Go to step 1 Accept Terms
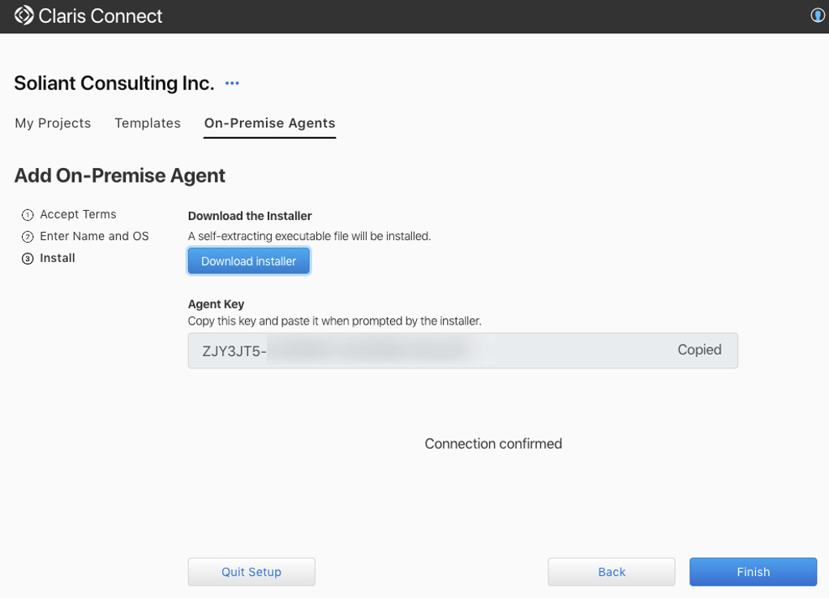Viewport: 829px width, 598px height. click(x=69, y=214)
